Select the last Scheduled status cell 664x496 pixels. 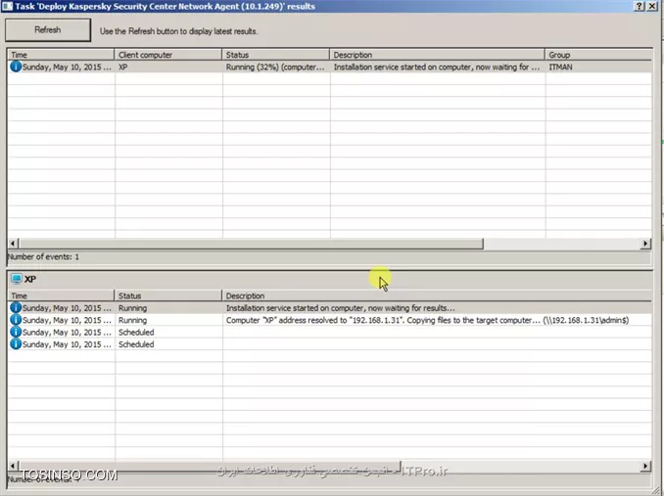tap(168, 344)
